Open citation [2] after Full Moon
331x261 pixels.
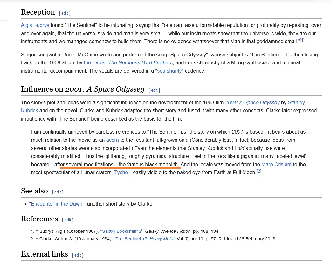[x=259, y=171]
